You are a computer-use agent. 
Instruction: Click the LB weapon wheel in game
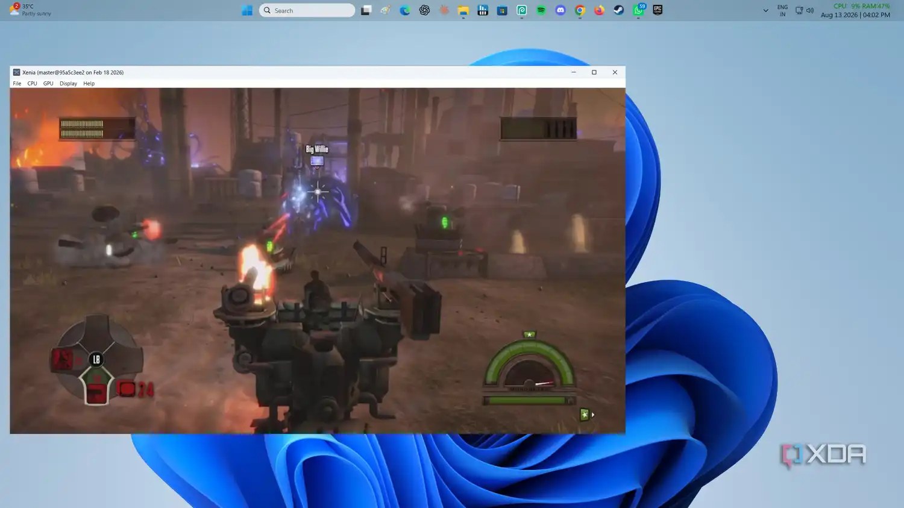click(x=96, y=360)
